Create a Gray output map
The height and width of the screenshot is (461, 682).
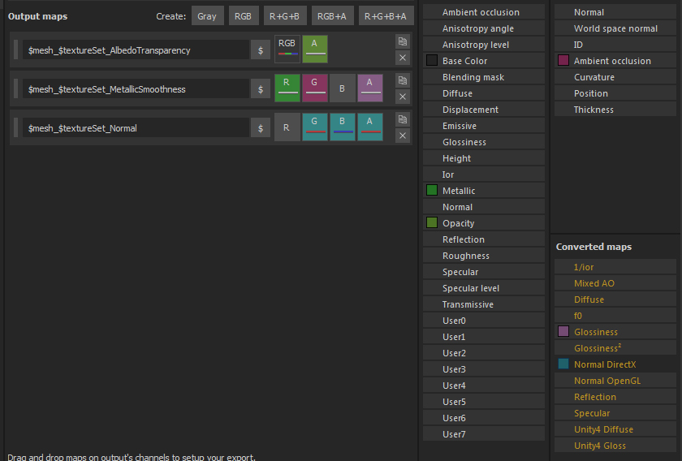click(x=208, y=16)
